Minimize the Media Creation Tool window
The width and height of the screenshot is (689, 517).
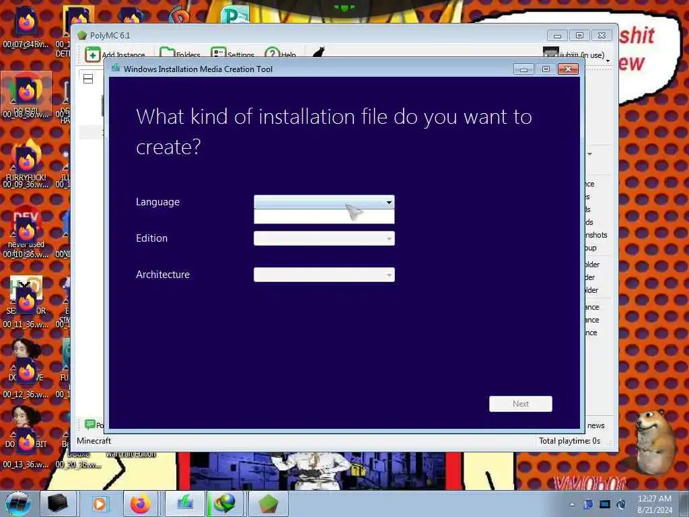523,69
